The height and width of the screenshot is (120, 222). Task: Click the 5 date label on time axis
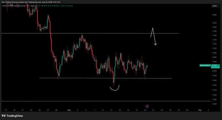point(86,110)
